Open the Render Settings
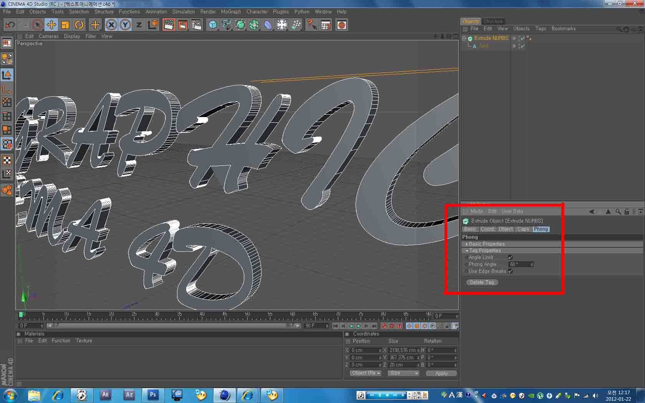The height and width of the screenshot is (403, 645). pos(197,25)
